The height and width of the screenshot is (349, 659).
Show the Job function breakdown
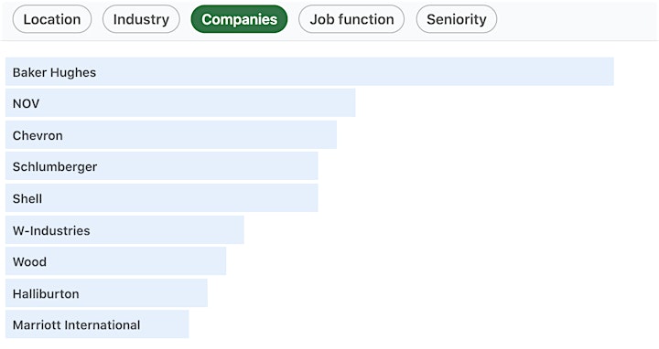click(351, 19)
